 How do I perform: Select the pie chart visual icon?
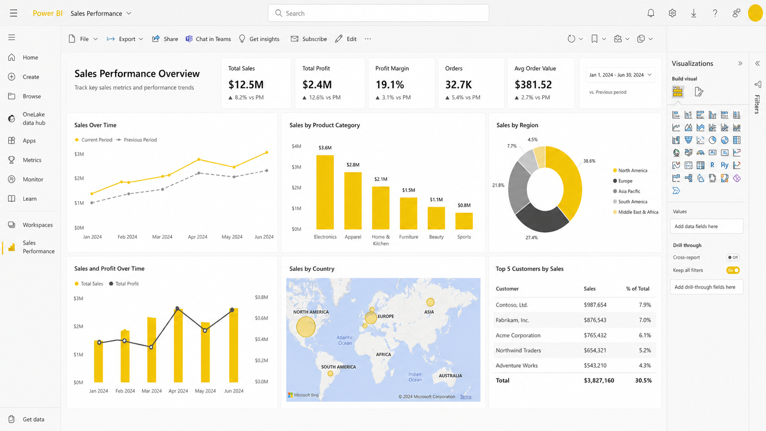[x=712, y=140]
